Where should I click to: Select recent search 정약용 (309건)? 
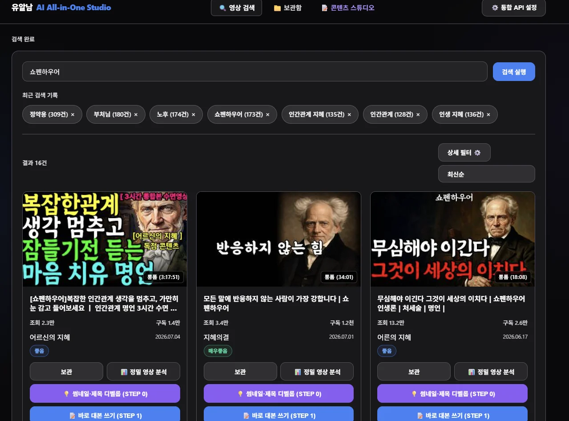pos(48,114)
